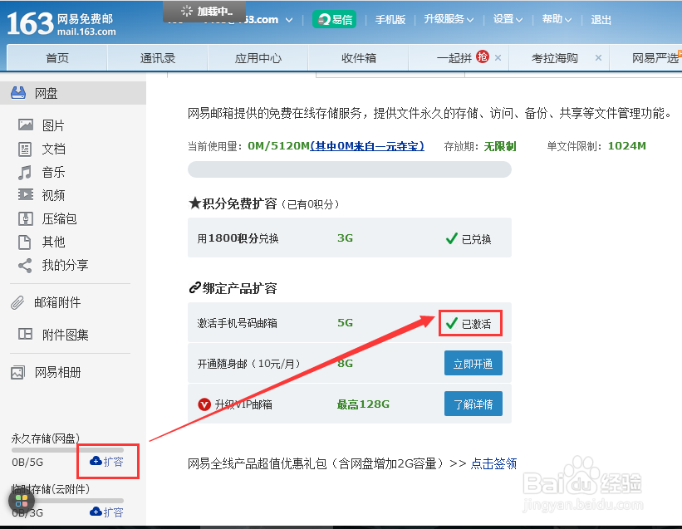
Task: Click 退出 to log out
Action: point(601,20)
